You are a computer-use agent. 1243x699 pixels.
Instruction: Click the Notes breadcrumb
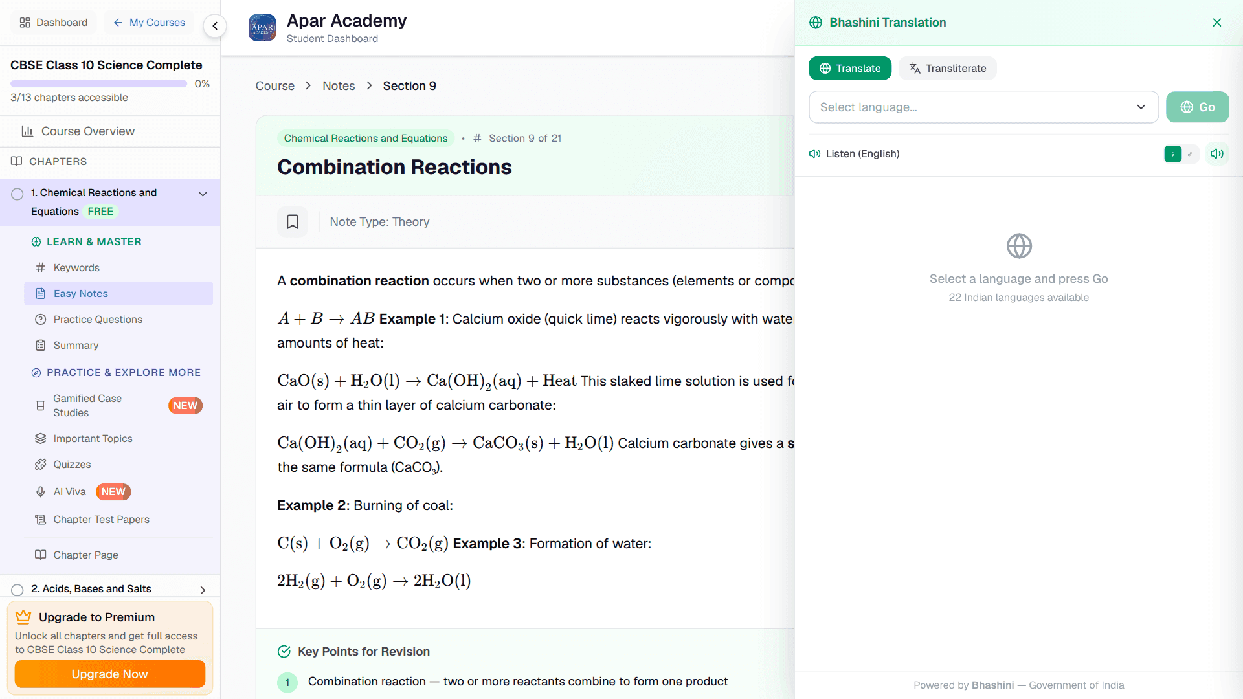(x=339, y=86)
